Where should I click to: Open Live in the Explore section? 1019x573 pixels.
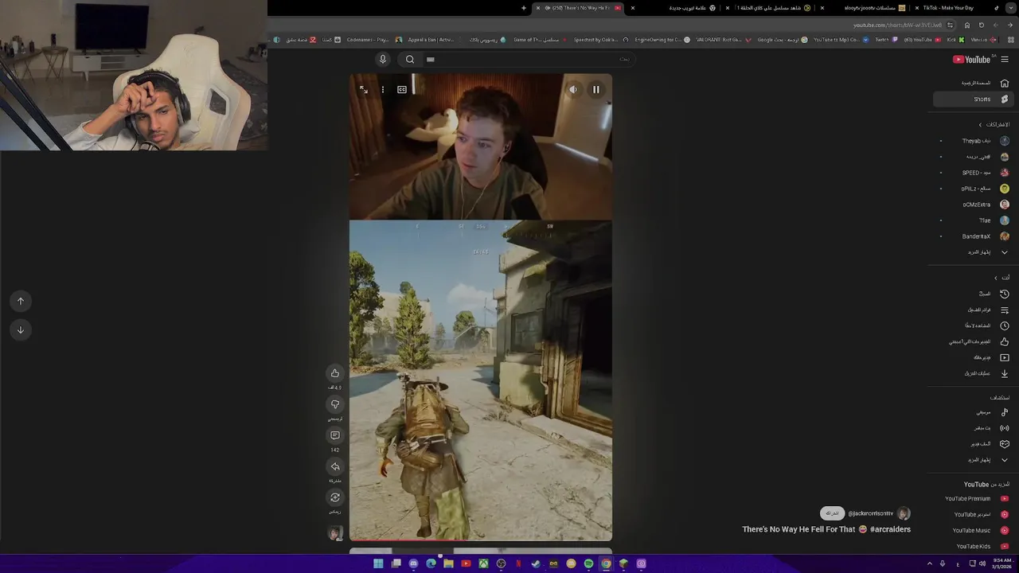point(973,428)
